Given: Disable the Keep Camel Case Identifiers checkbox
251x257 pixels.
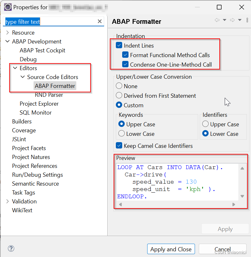Looking at the screenshot, I should [x=119, y=146].
